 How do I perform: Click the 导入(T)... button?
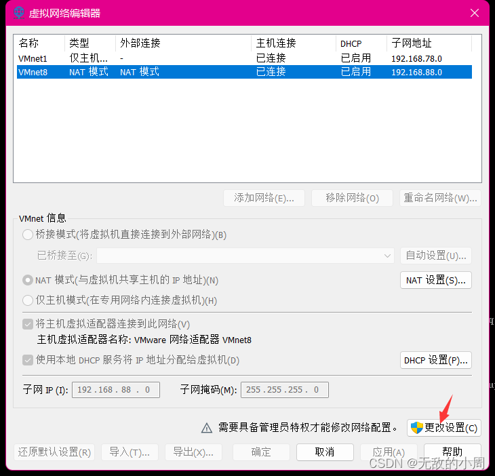(x=130, y=452)
